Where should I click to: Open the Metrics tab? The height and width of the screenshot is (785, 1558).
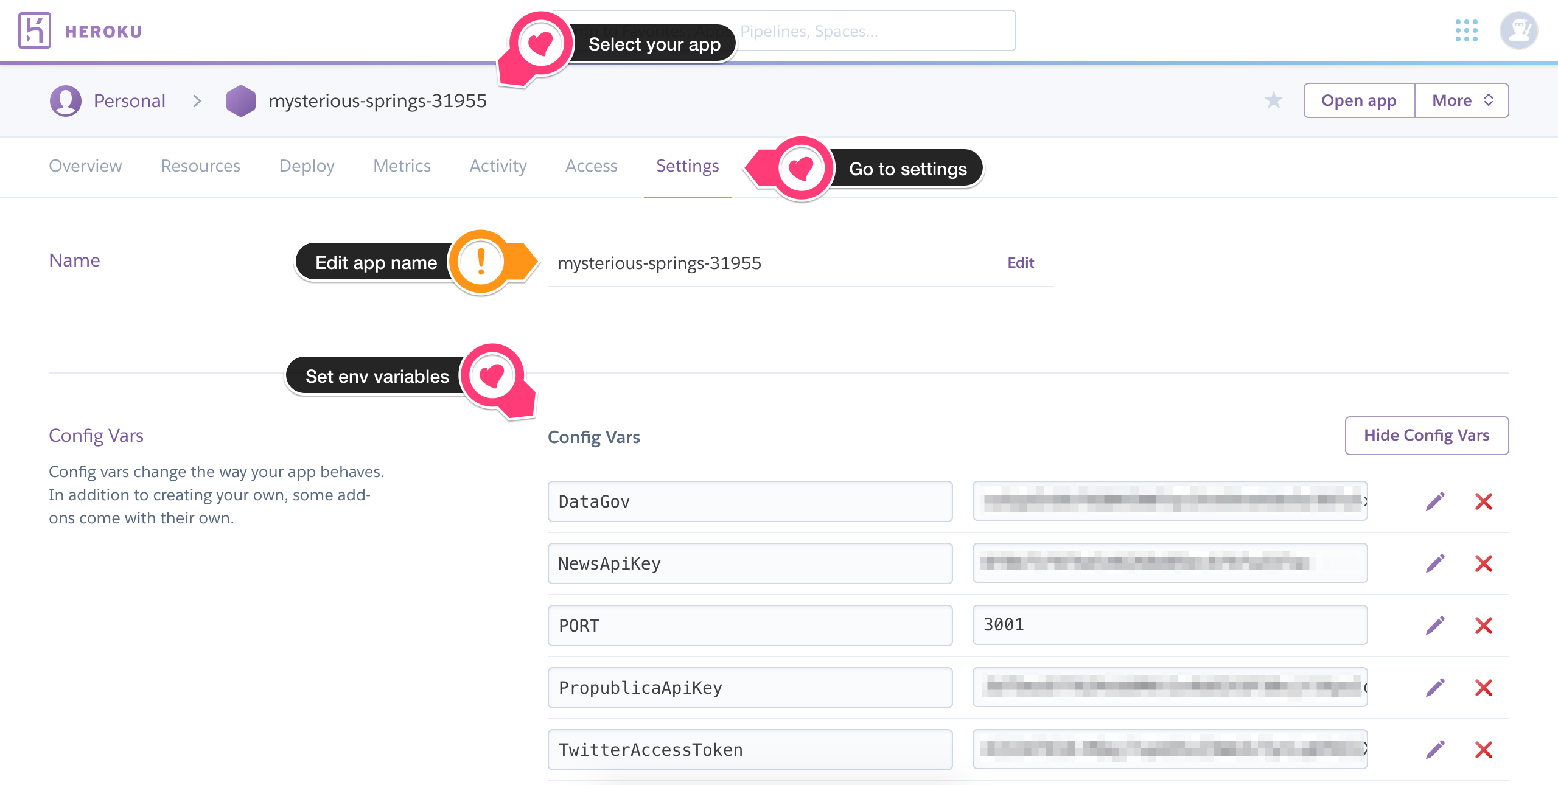click(x=402, y=166)
